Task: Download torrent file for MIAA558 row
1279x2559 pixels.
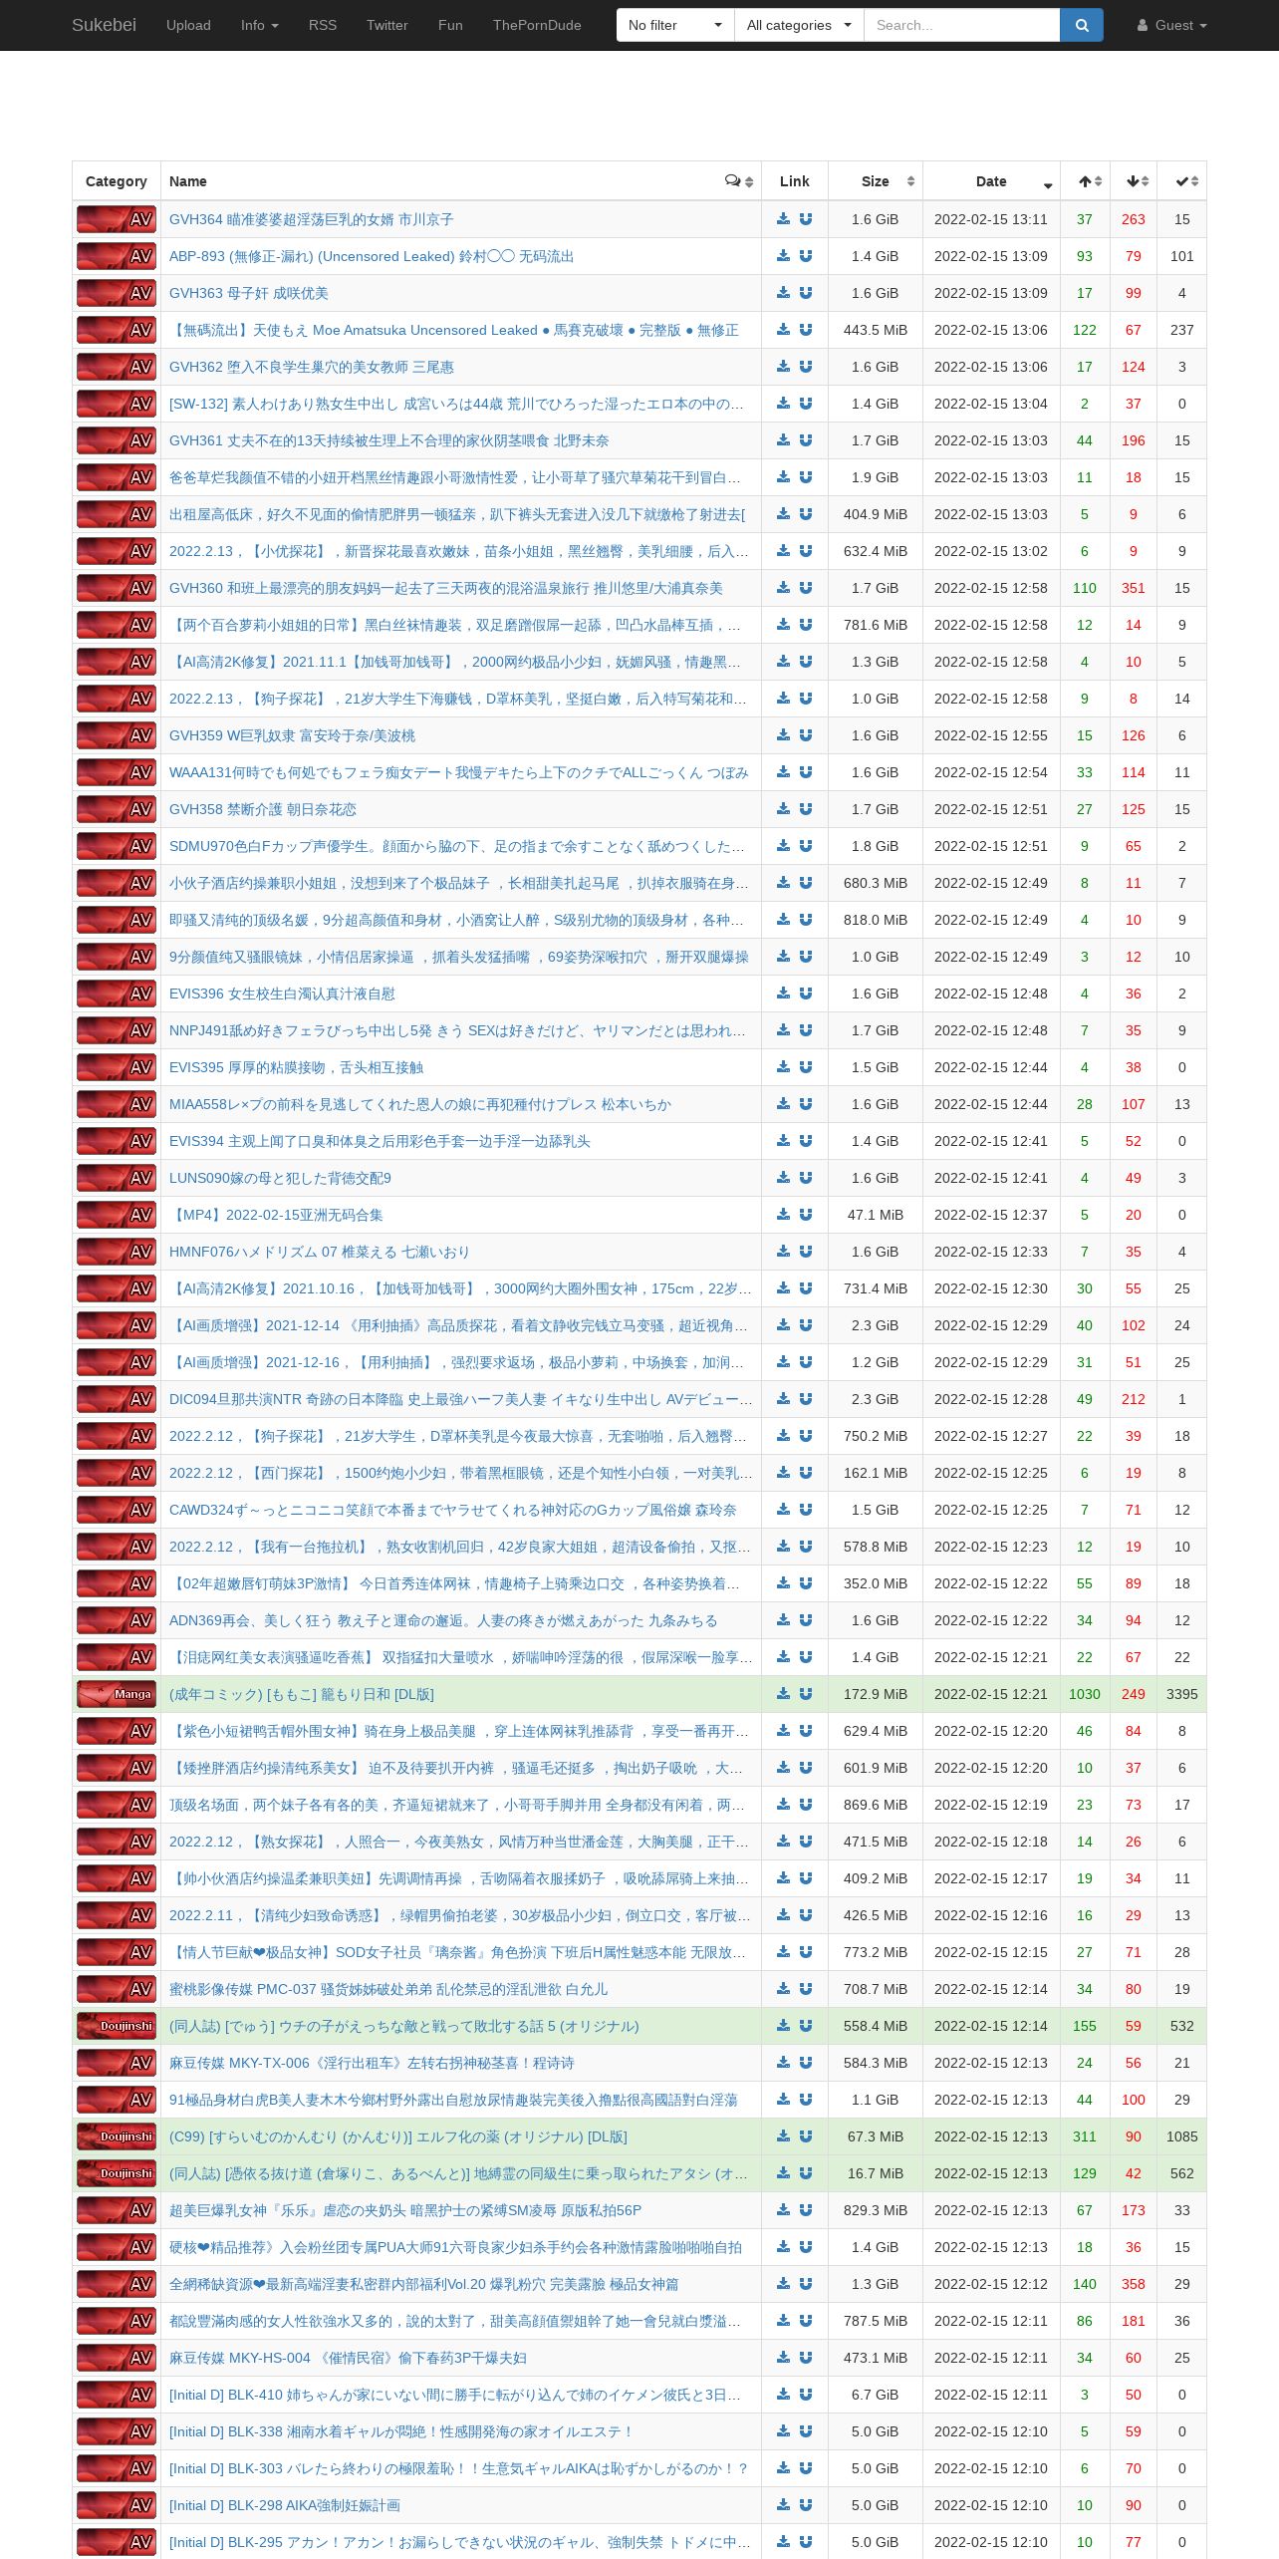Action: (783, 1104)
